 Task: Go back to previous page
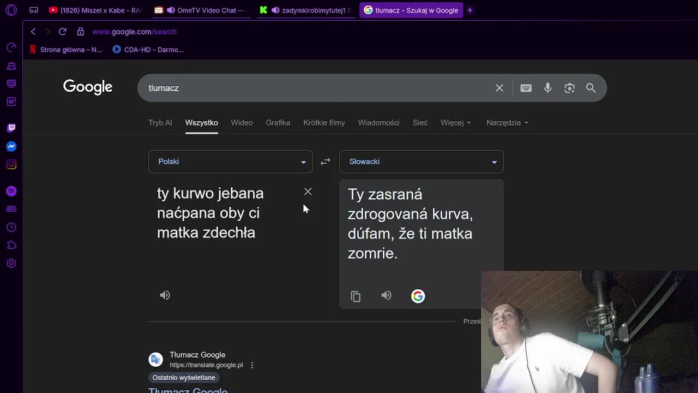click(x=33, y=32)
